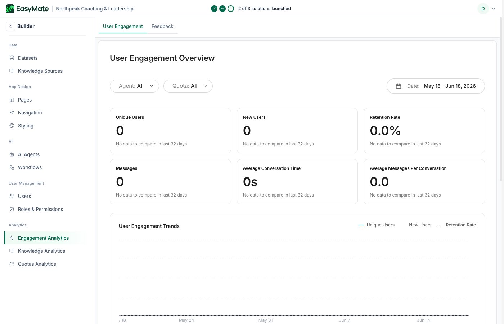
Task: Click the New Users stat card
Action: (x=297, y=131)
